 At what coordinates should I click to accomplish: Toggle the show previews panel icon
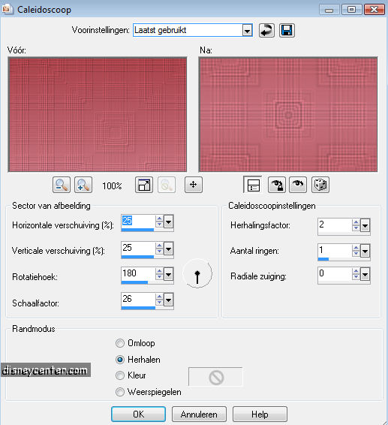tap(253, 185)
